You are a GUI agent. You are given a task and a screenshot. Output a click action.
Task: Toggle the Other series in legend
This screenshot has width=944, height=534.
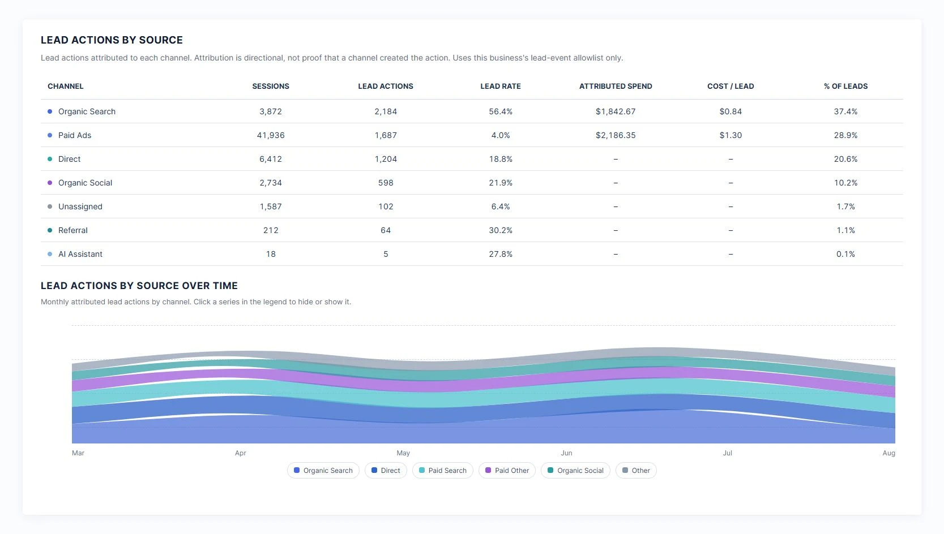pos(636,471)
